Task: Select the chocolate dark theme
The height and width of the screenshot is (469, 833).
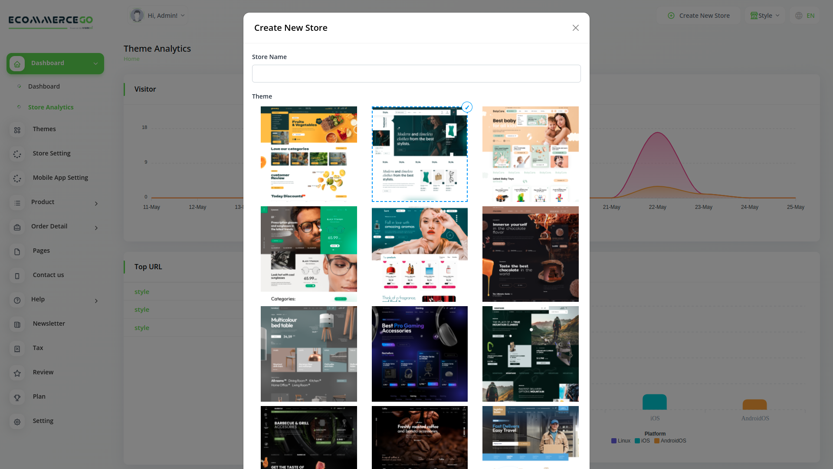Action: 530,254
